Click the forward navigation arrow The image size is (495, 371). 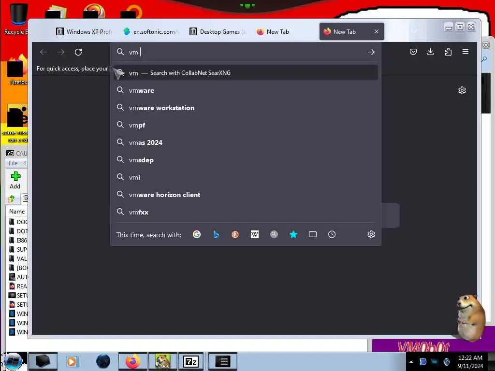click(61, 52)
